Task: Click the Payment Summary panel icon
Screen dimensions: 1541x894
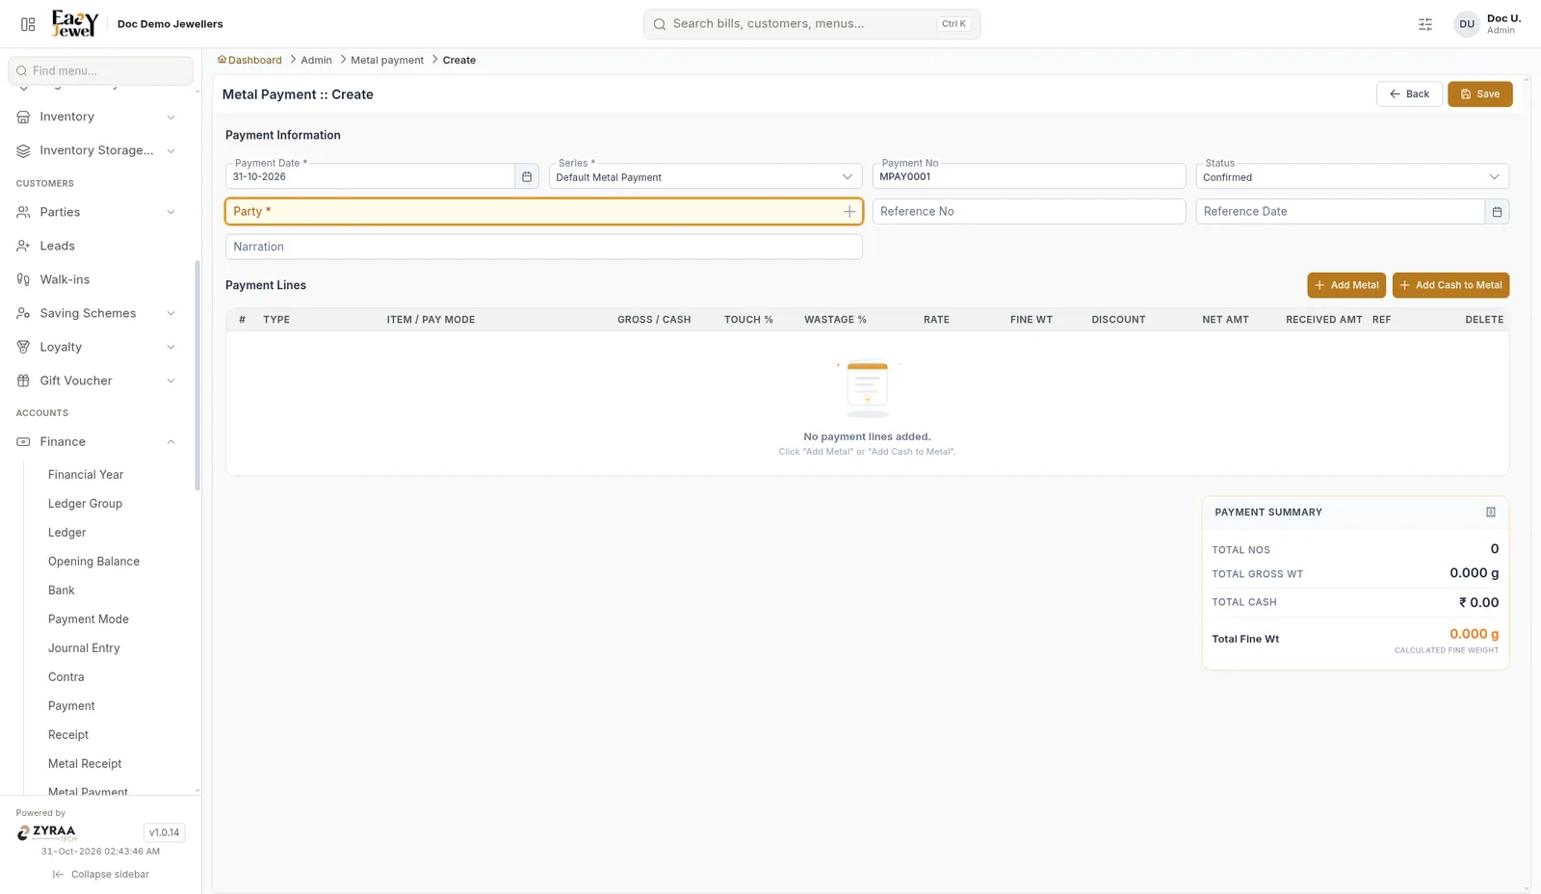Action: point(1491,513)
